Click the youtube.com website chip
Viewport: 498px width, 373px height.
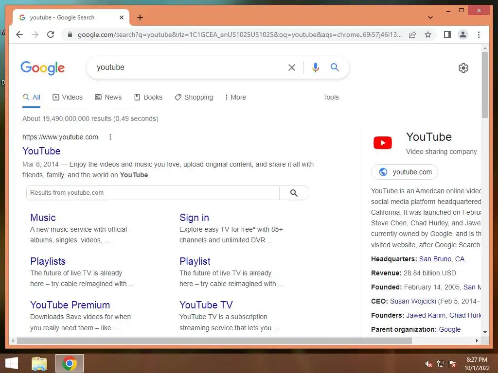404,172
